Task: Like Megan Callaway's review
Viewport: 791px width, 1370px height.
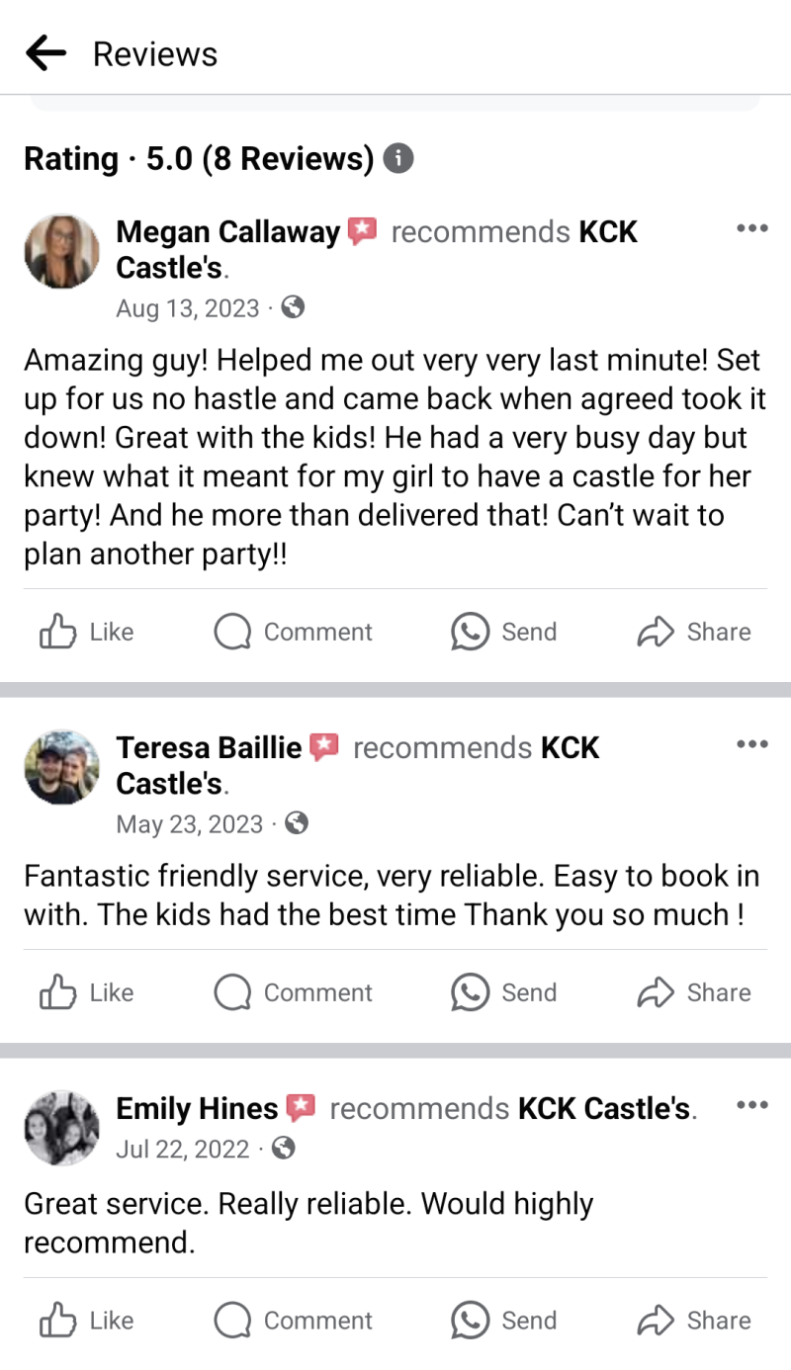Action: [86, 632]
